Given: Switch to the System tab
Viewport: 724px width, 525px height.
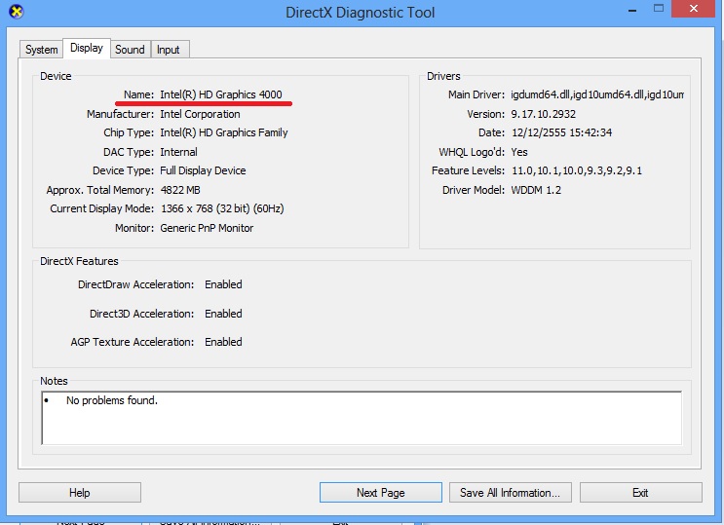Looking at the screenshot, I should pyautogui.click(x=41, y=50).
